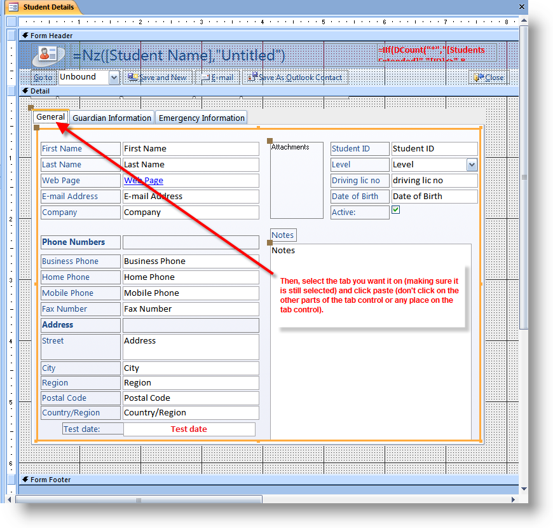Click the Notes field's brown move handle
This screenshot has width=553, height=528.
270,242
